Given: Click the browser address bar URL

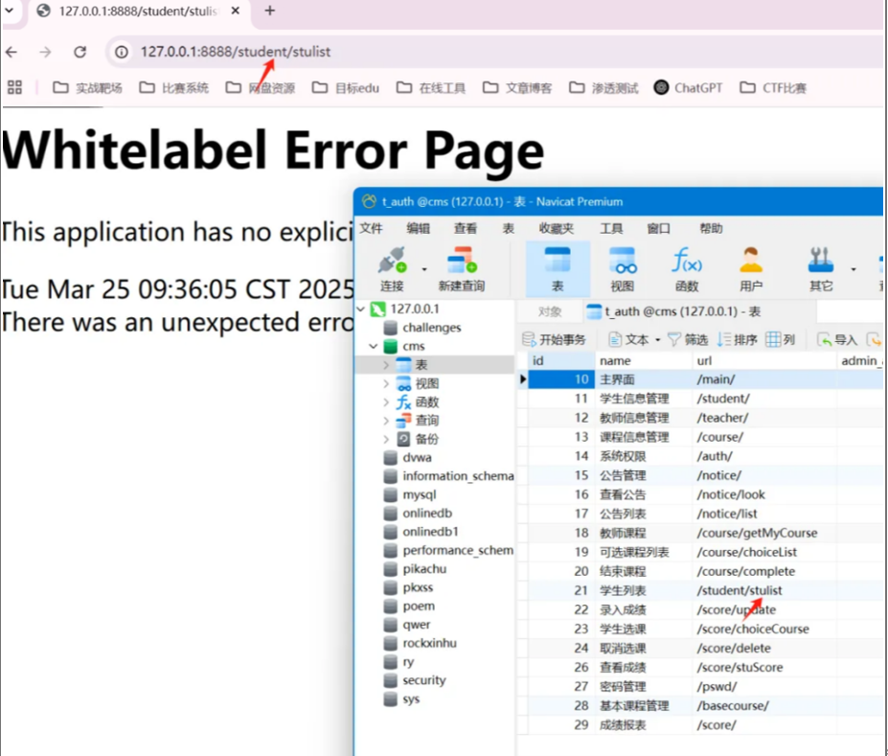Looking at the screenshot, I should (235, 52).
